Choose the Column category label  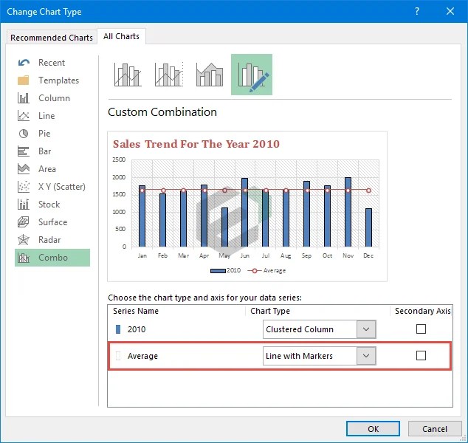point(54,98)
